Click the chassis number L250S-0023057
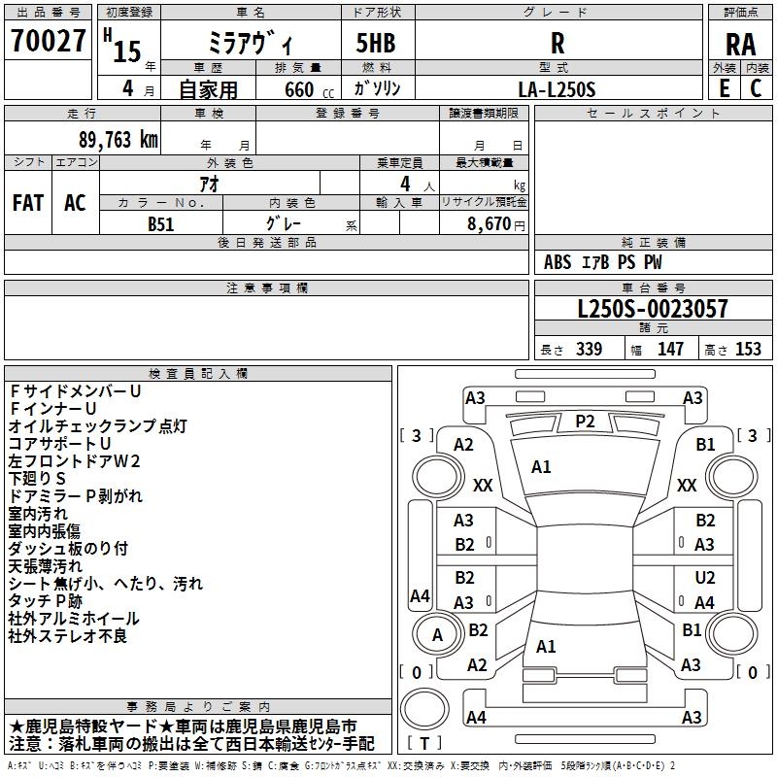777x777 pixels. tap(653, 309)
